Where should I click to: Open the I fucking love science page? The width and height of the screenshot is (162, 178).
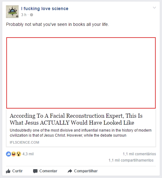(x=45, y=9)
